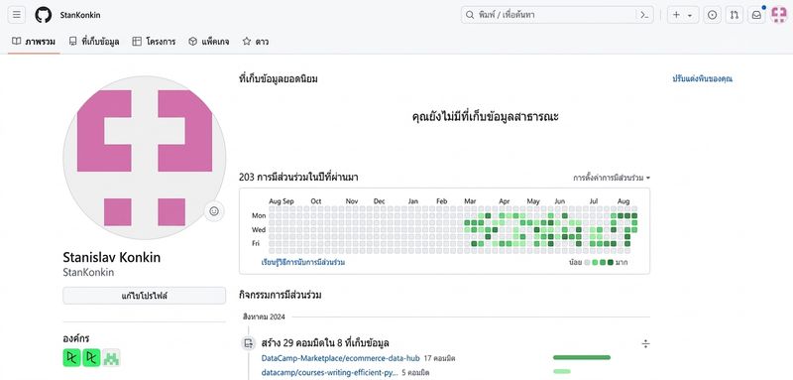Click the darkest green legend square
The height and width of the screenshot is (380, 793).
611,263
